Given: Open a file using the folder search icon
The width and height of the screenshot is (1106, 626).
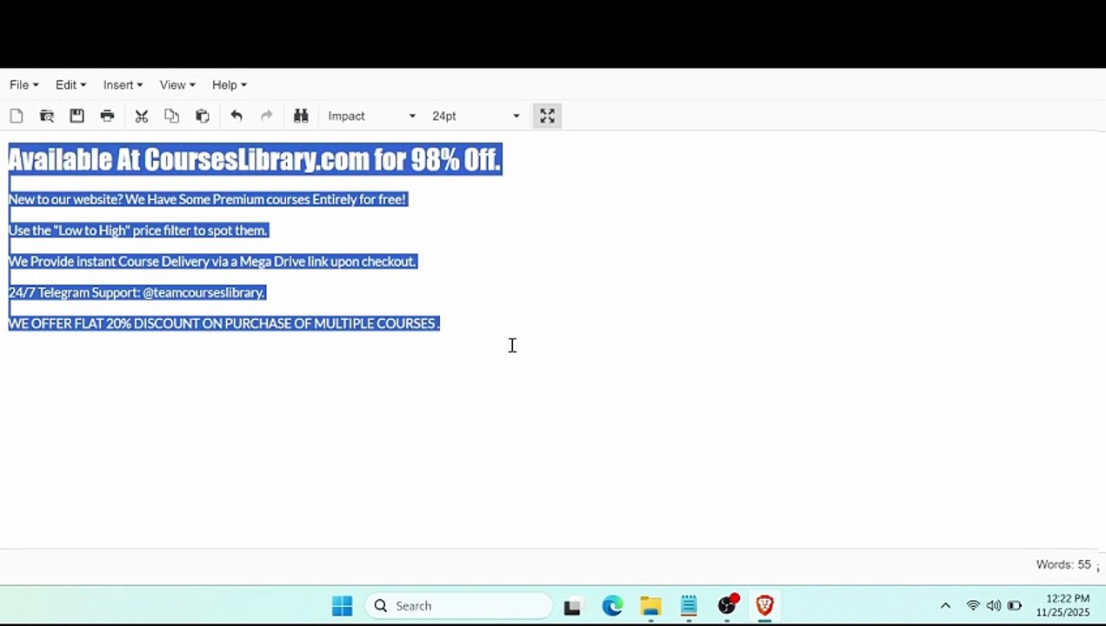Looking at the screenshot, I should 47,116.
